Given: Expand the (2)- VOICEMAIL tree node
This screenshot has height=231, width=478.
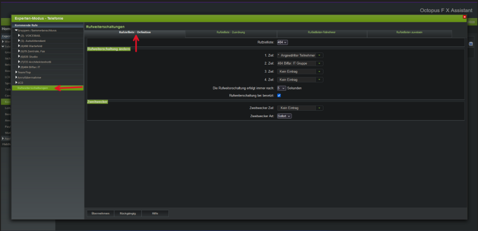Looking at the screenshot, I should (x=19, y=35).
